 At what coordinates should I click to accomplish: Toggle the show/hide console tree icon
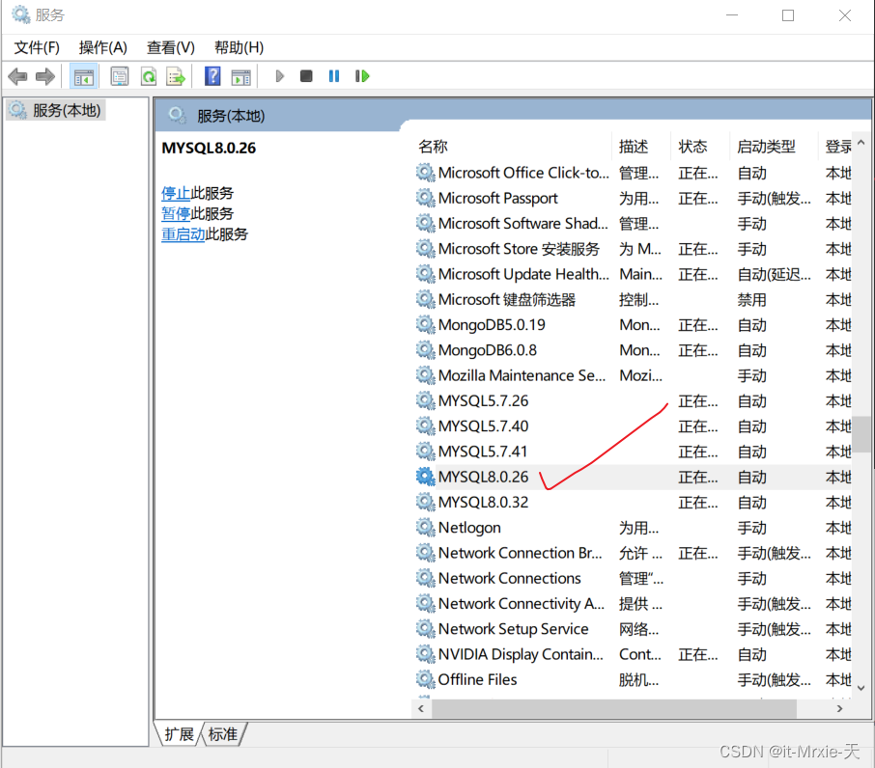tap(84, 76)
